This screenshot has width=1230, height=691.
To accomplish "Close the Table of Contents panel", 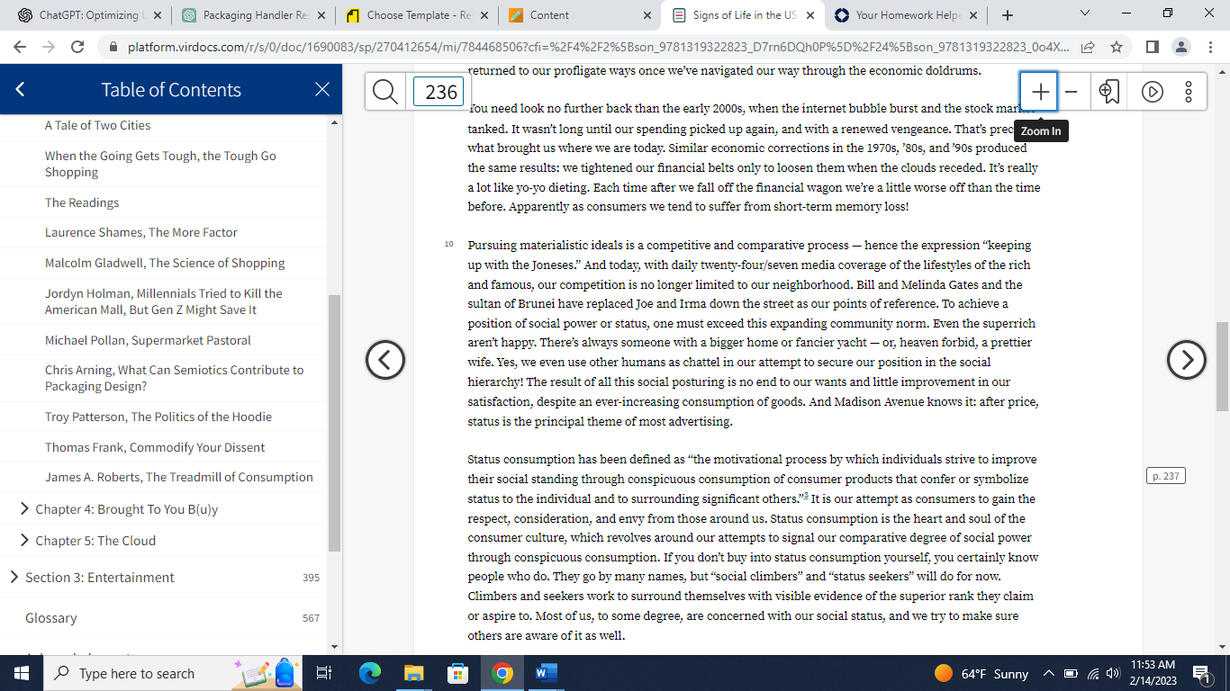I will 322,89.
